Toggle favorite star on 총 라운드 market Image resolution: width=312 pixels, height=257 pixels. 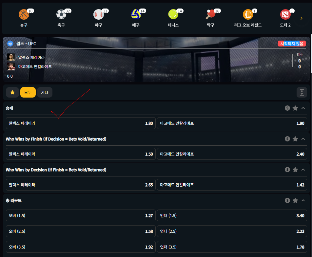[295, 200]
